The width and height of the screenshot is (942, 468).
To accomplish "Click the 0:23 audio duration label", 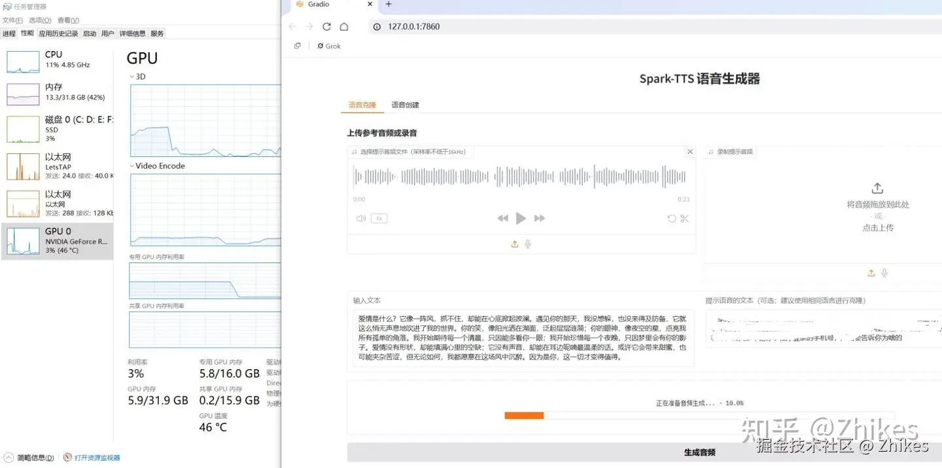I will (x=684, y=199).
